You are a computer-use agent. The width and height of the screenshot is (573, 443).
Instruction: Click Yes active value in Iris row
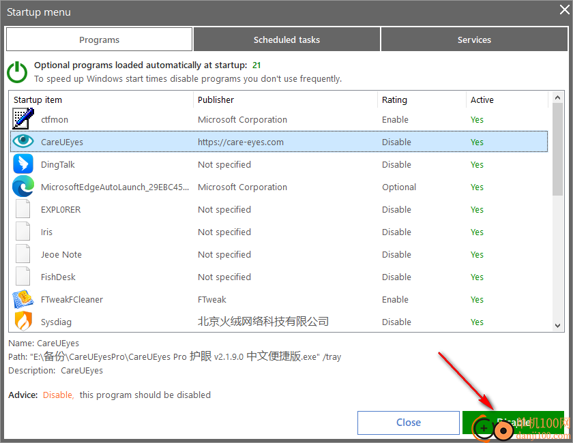[477, 232]
